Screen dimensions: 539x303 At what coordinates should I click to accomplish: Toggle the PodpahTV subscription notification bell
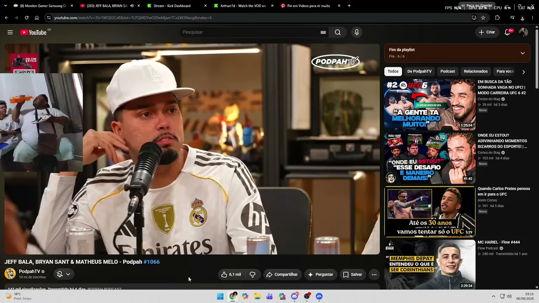pos(64,274)
